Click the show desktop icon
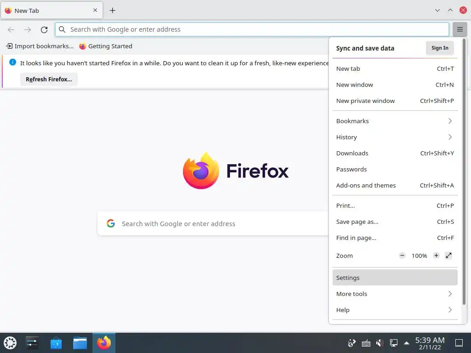Image resolution: width=471 pixels, height=353 pixels. coord(459,343)
